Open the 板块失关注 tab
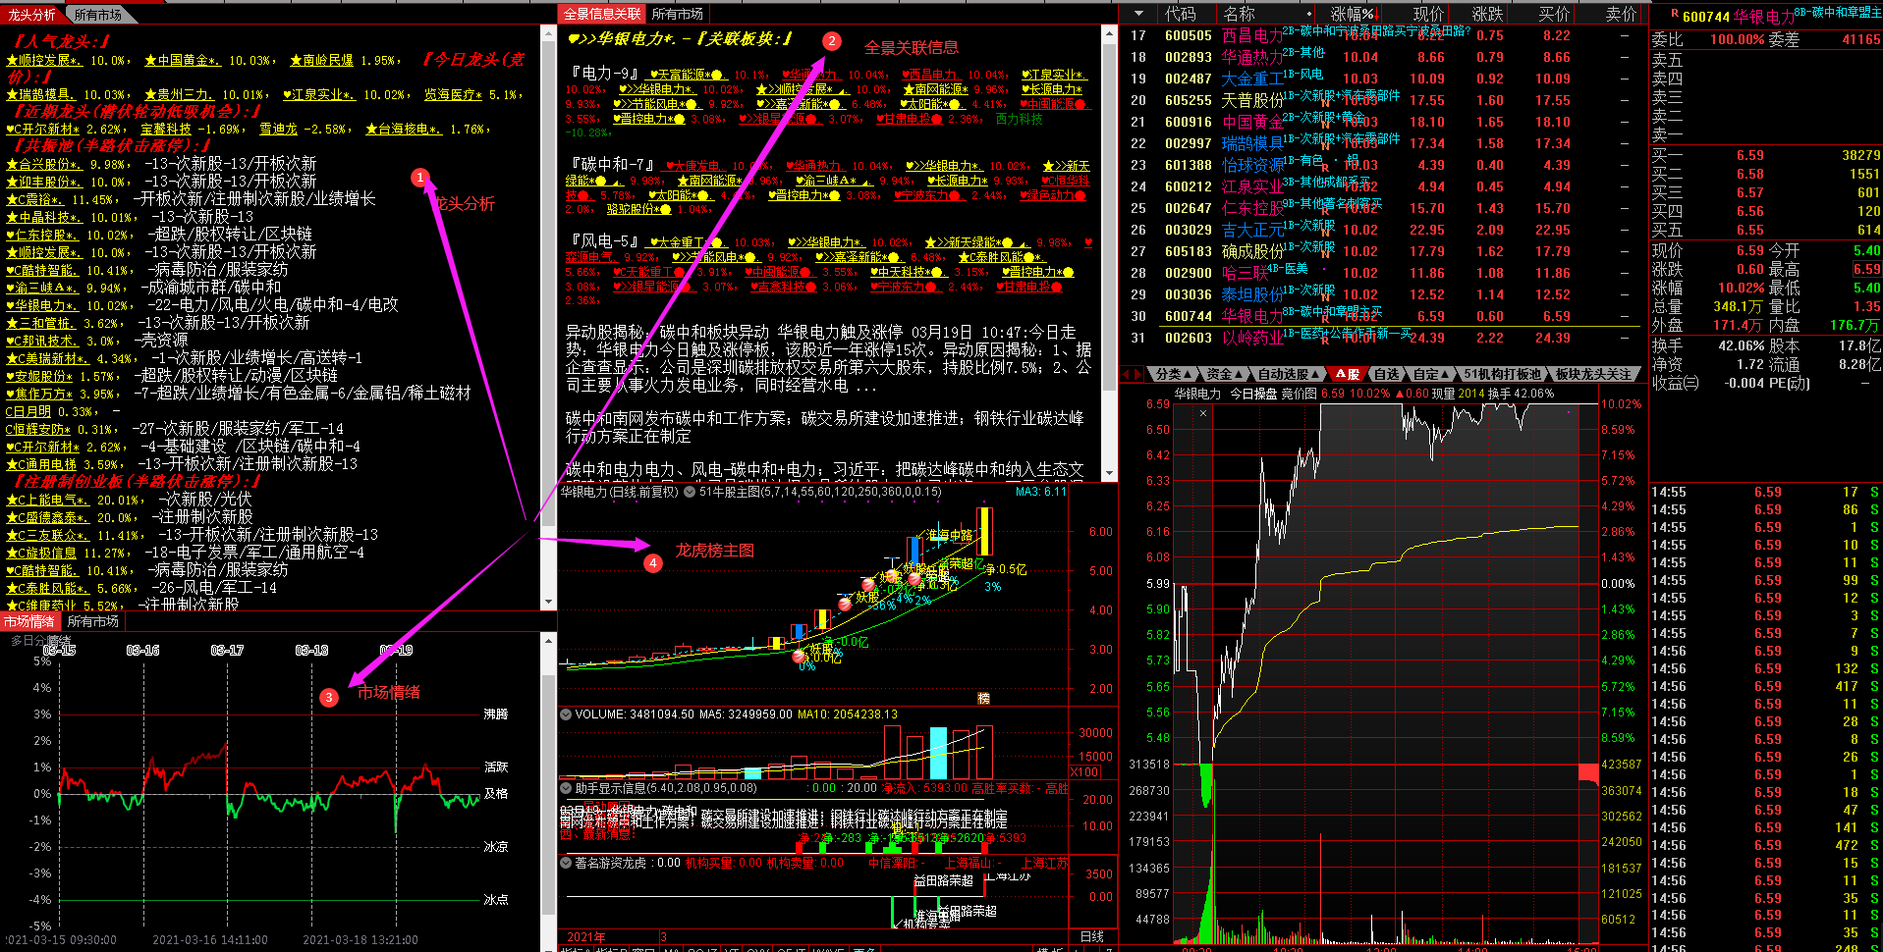 tap(1593, 374)
